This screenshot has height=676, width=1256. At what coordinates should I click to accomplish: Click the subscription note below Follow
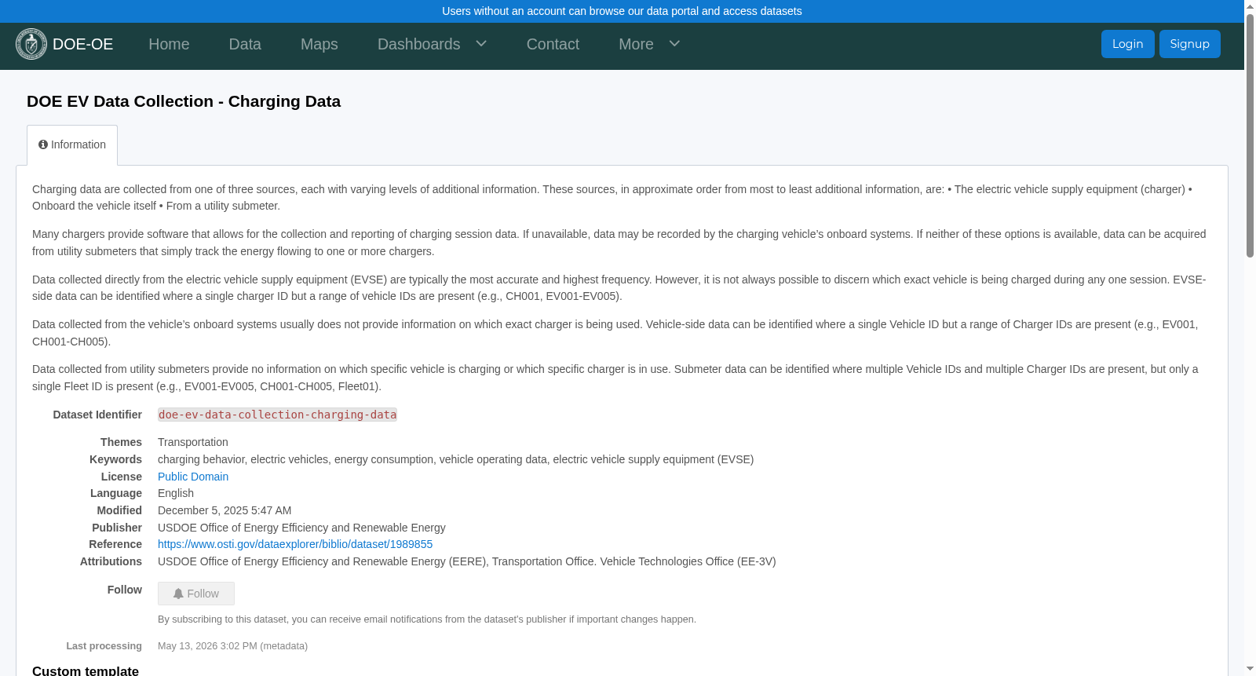pos(427,619)
